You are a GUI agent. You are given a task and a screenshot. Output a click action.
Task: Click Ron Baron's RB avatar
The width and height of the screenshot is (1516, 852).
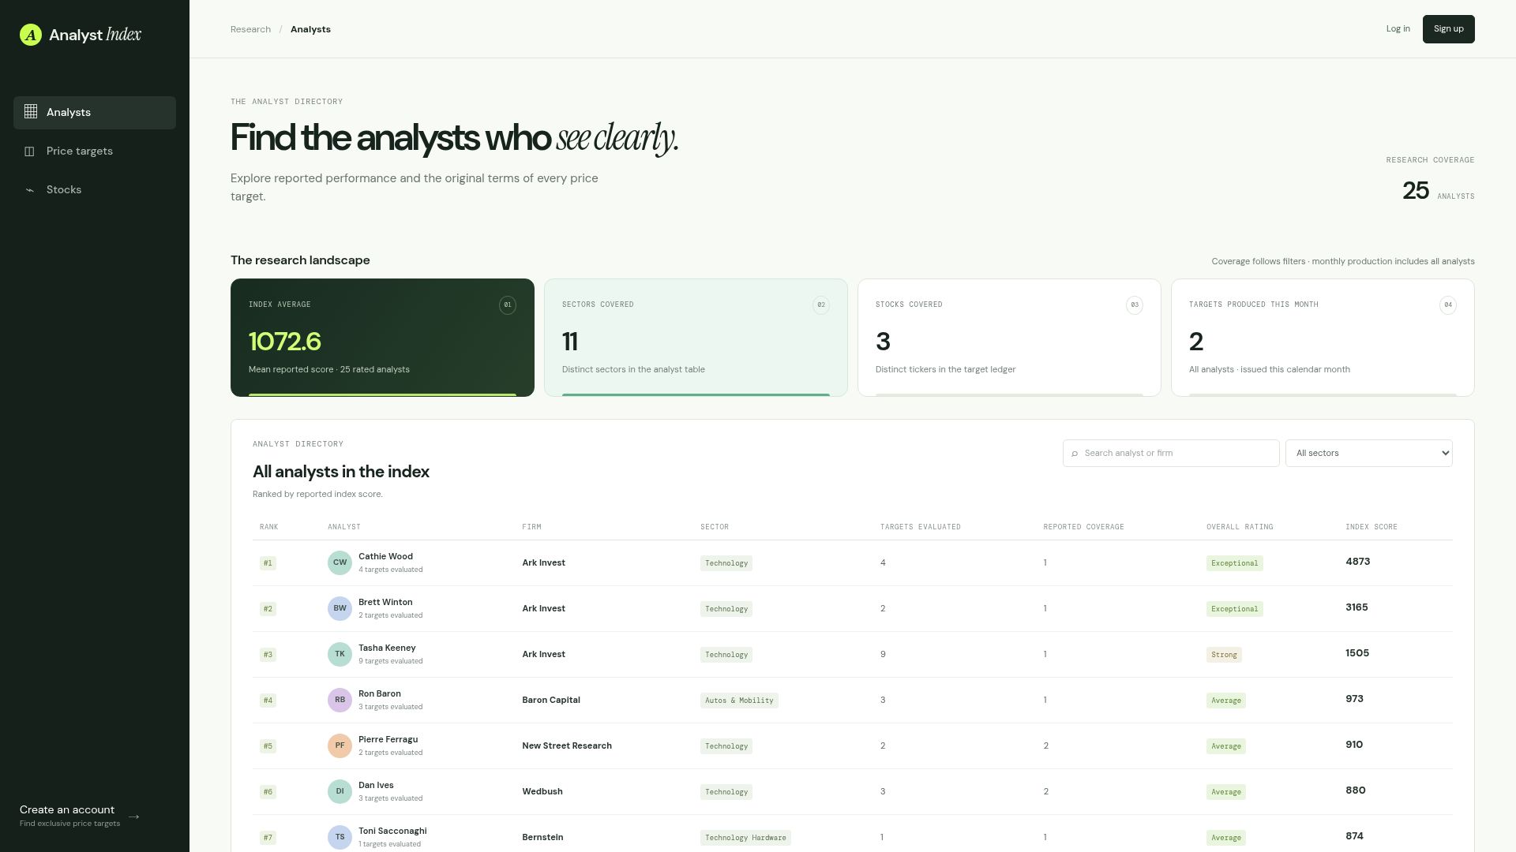(x=340, y=701)
